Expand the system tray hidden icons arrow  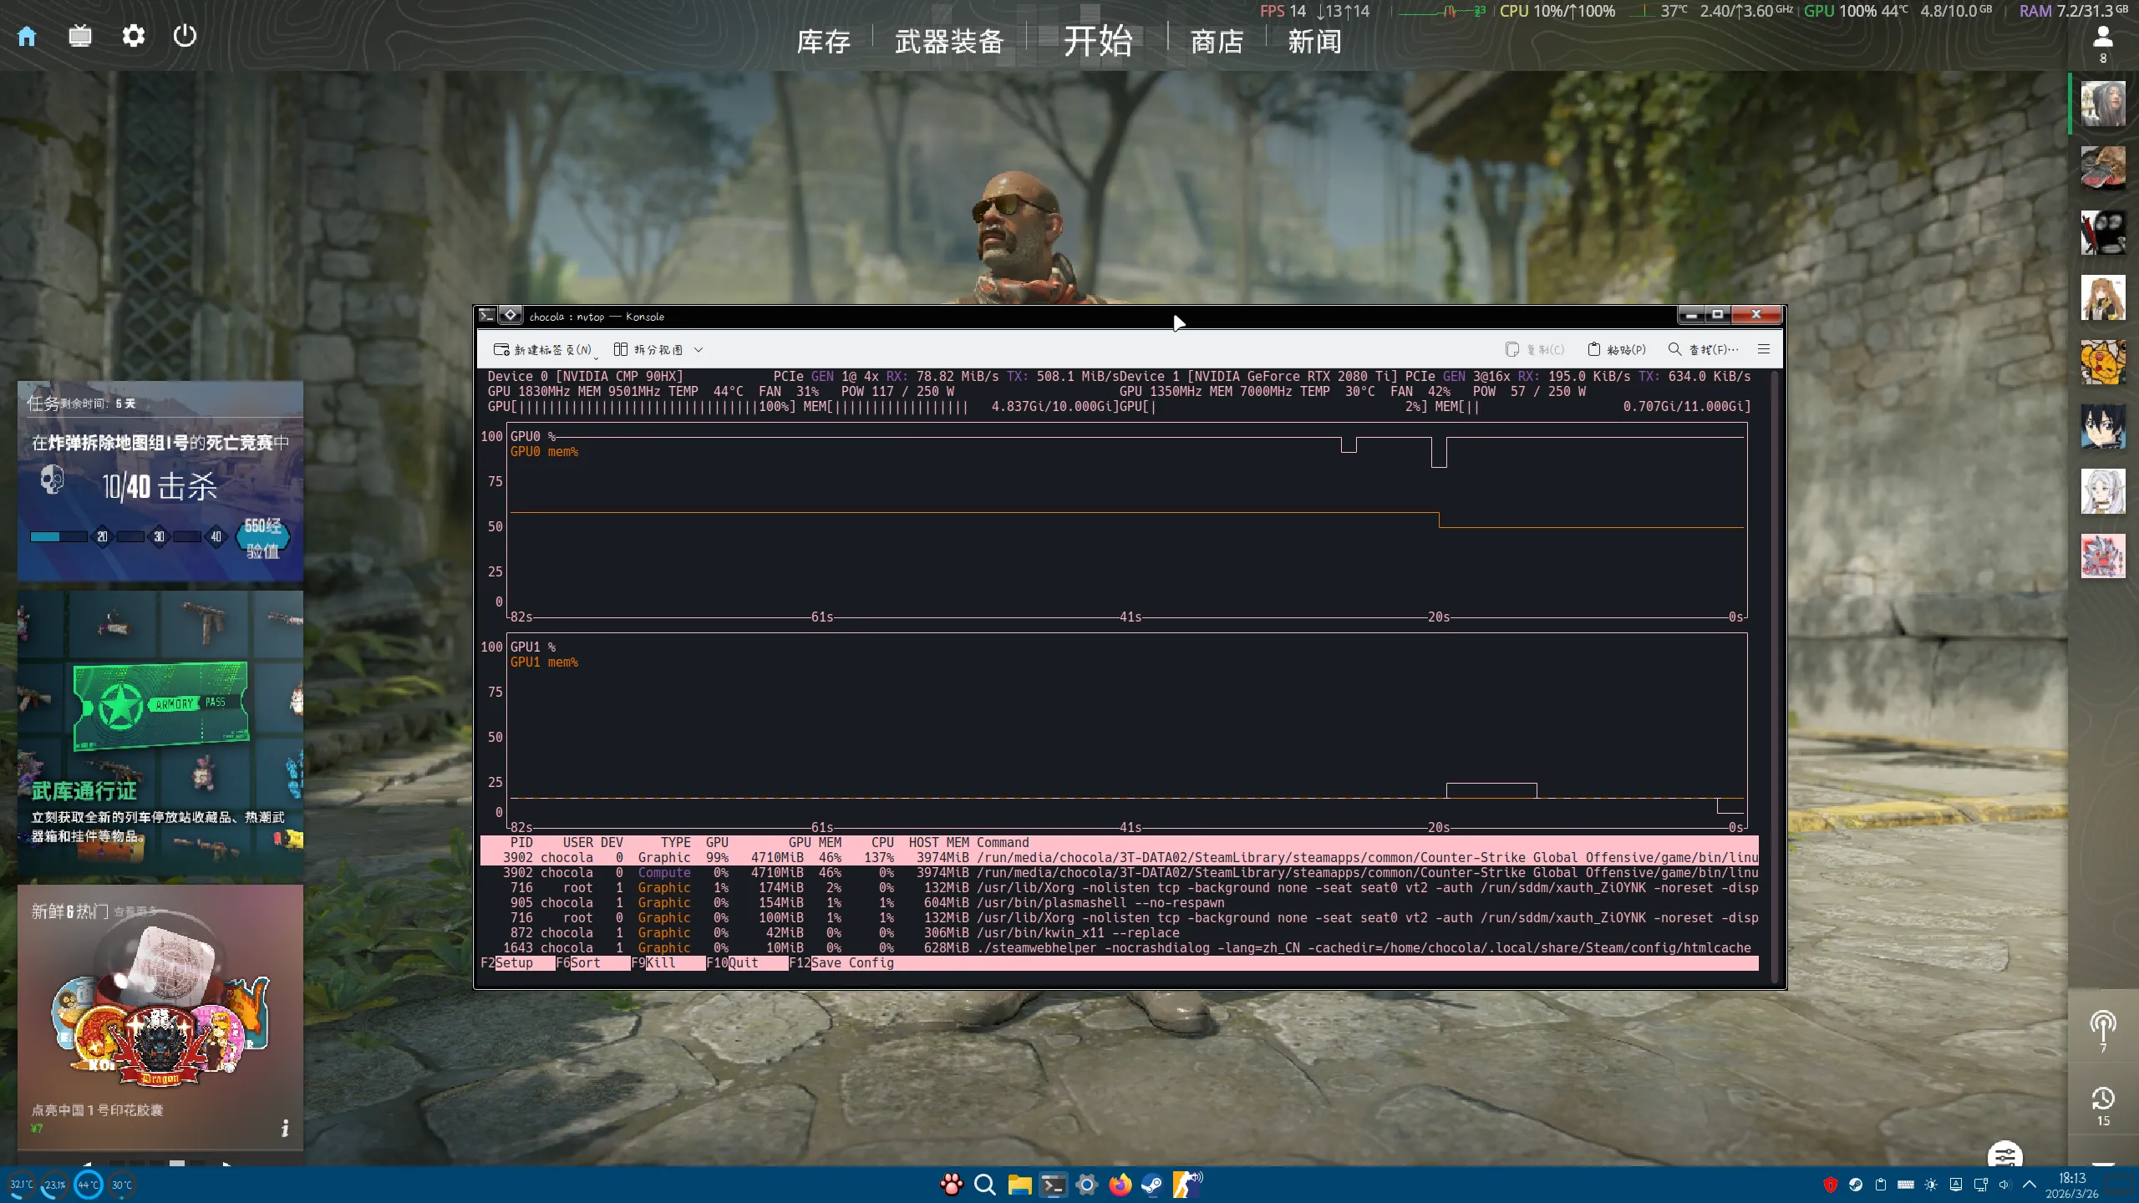2029,1185
